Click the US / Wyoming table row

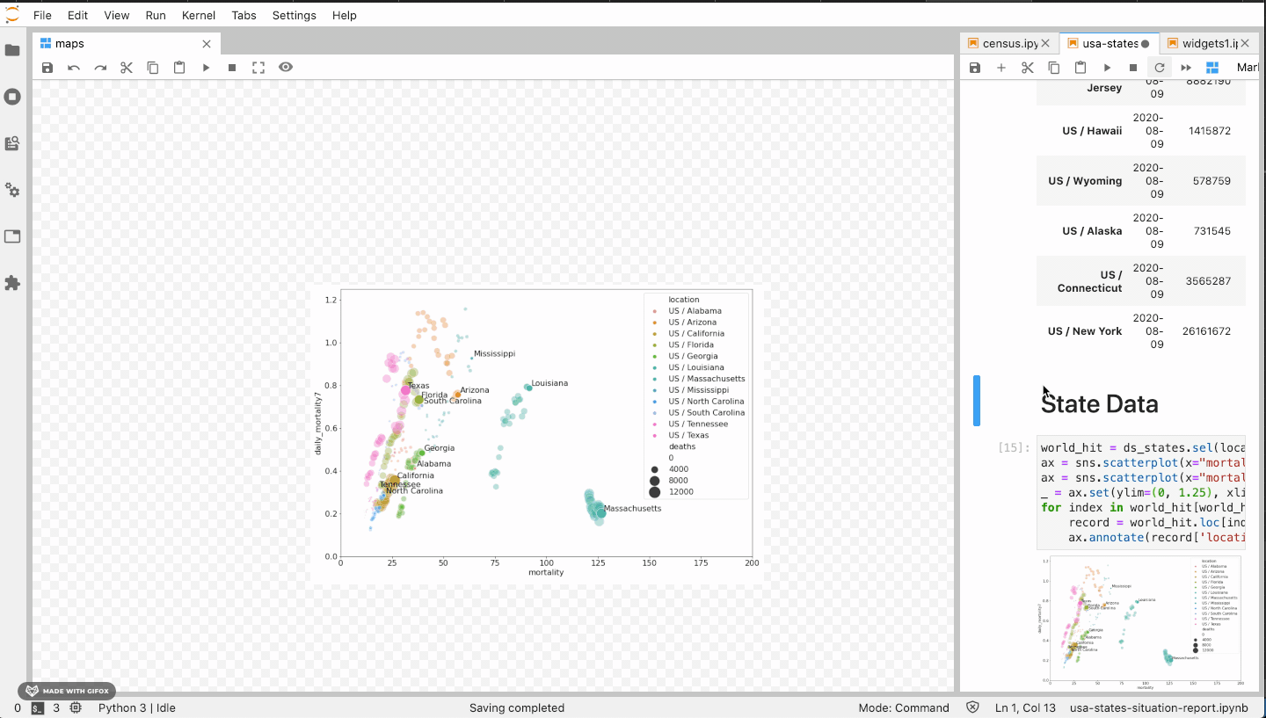(1141, 181)
